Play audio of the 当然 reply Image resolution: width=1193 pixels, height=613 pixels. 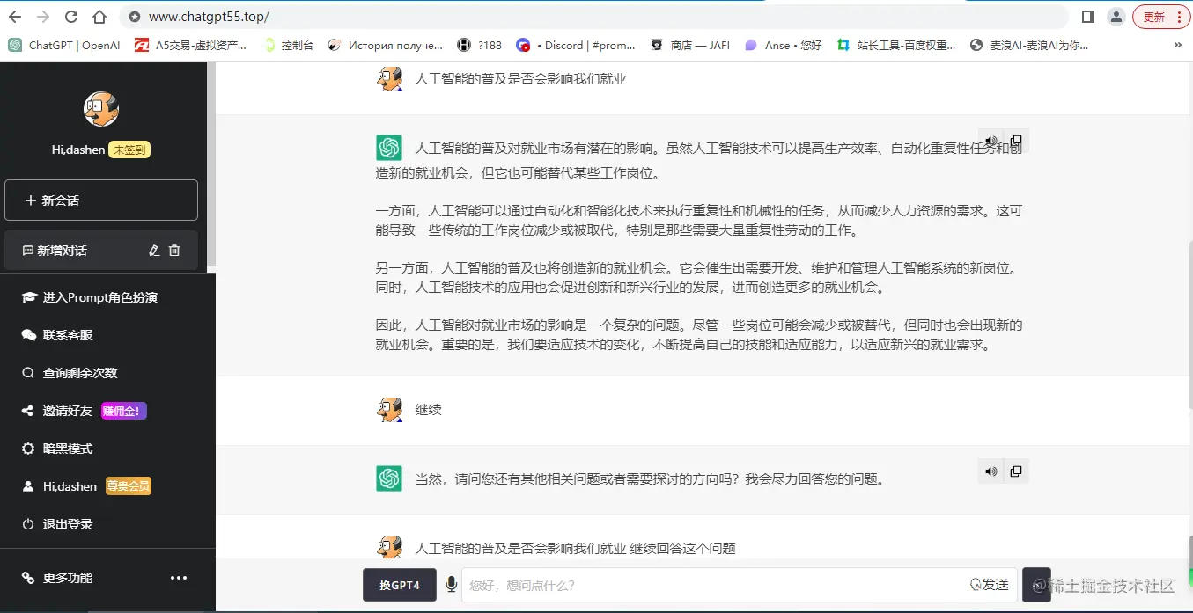(990, 471)
